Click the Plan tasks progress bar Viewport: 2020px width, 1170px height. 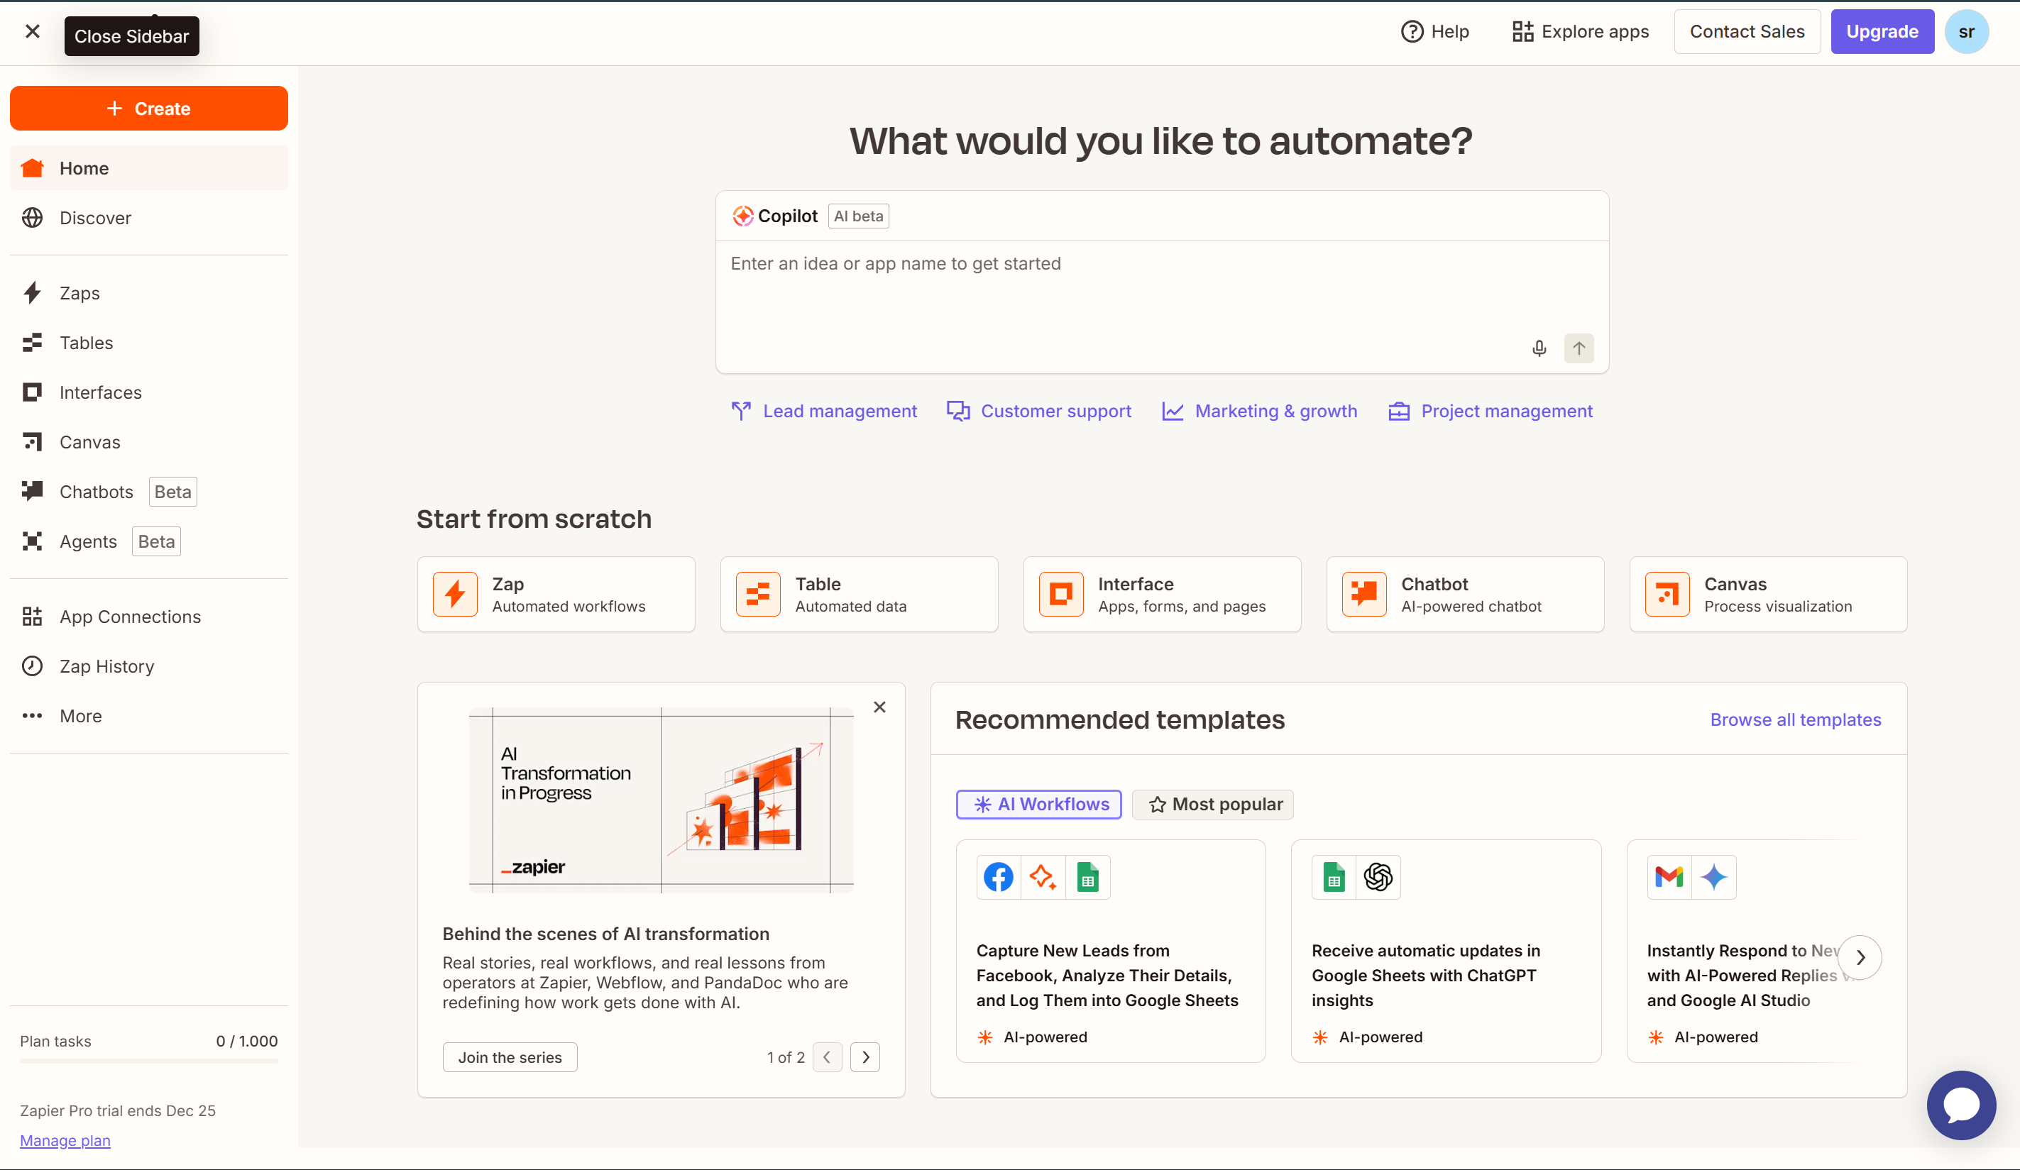[x=148, y=1064]
